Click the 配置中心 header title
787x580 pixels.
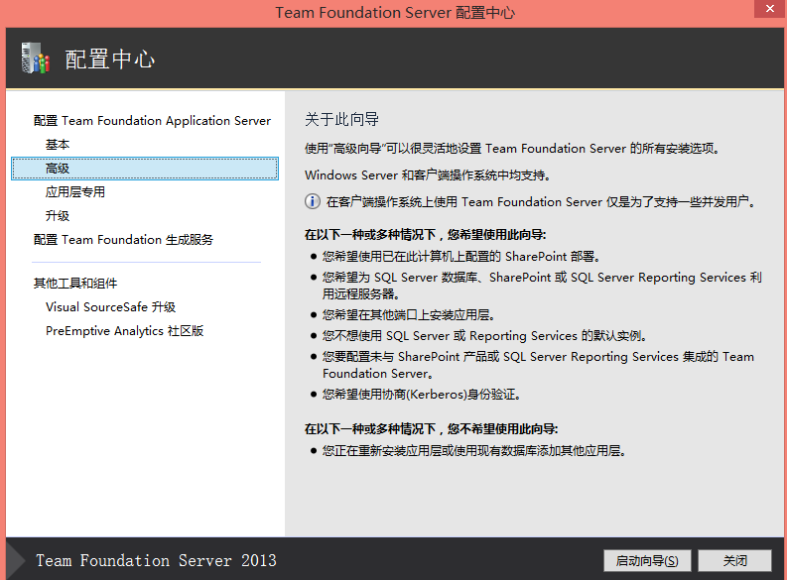109,59
